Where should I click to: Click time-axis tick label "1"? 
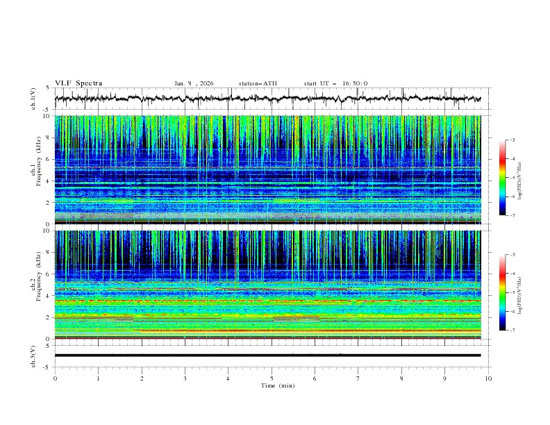pos(98,378)
